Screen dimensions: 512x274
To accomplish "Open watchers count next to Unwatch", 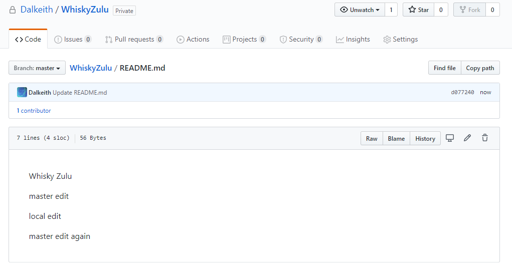I will (x=391, y=10).
